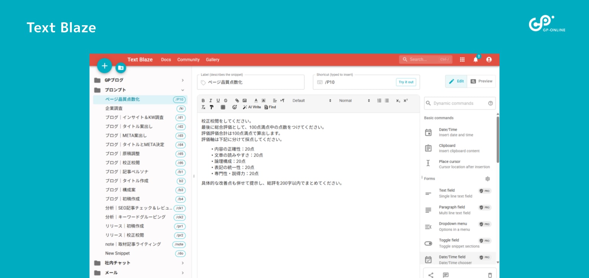Switch to Edit mode
The image size is (589, 278).
click(x=456, y=81)
